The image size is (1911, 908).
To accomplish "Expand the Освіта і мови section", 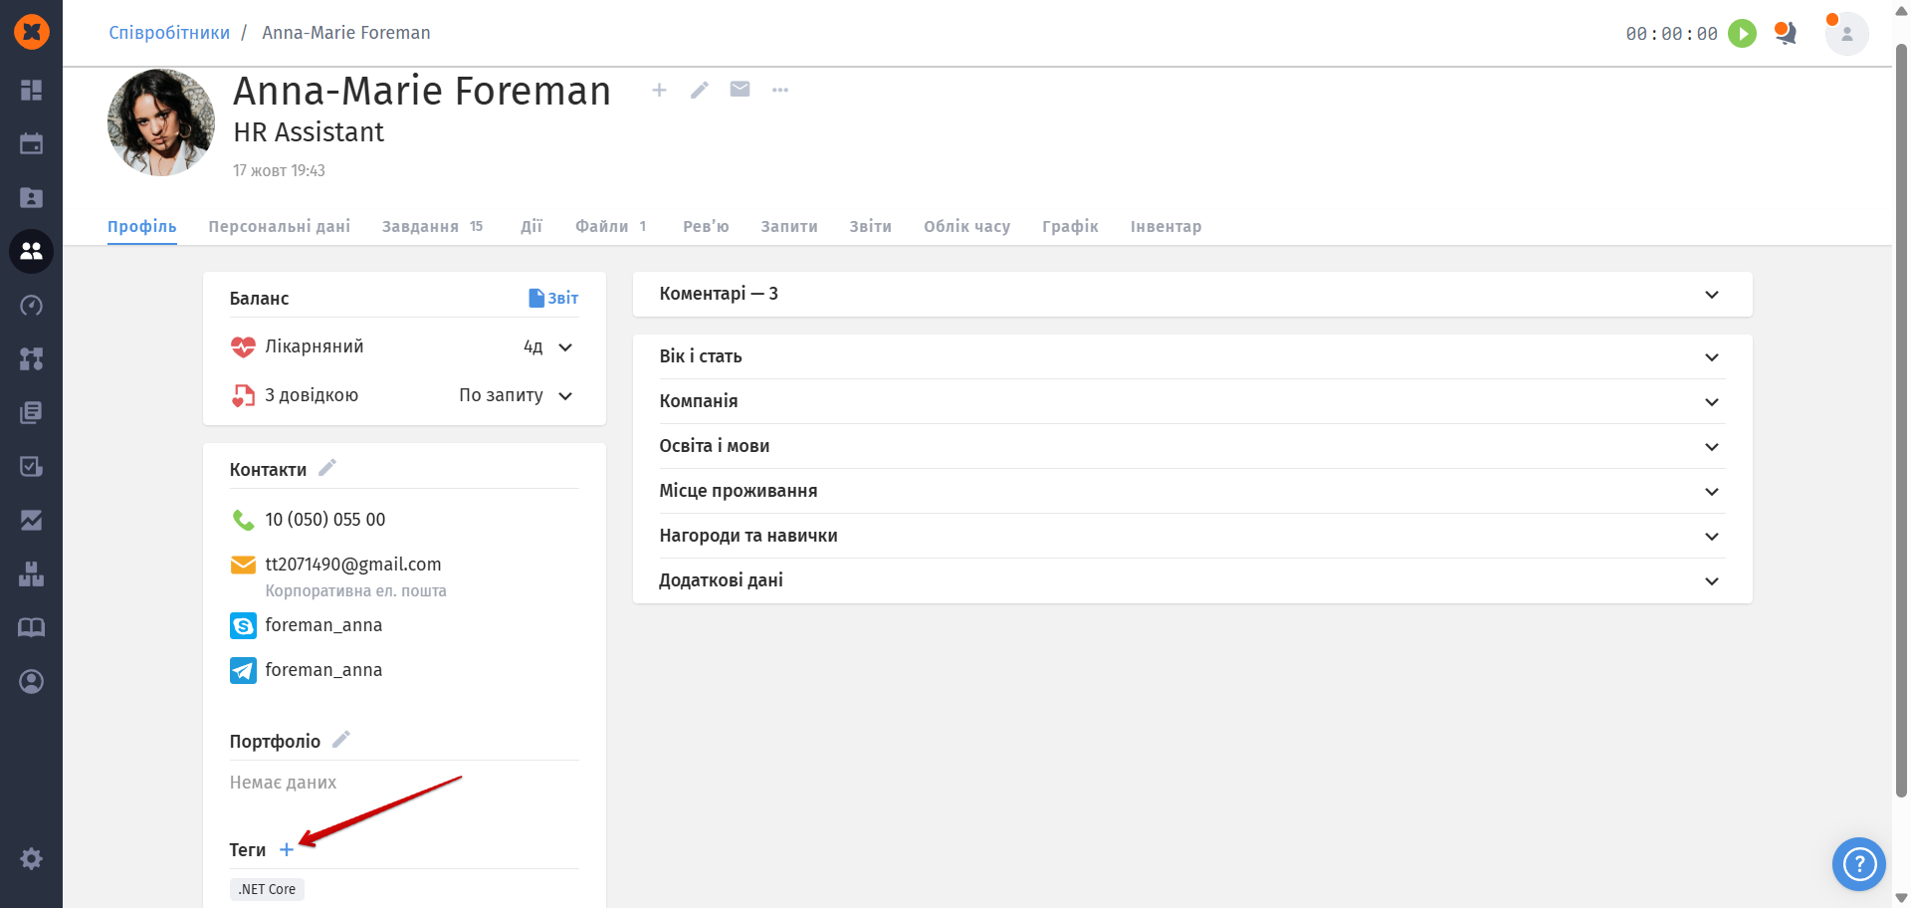I will 1711,447.
